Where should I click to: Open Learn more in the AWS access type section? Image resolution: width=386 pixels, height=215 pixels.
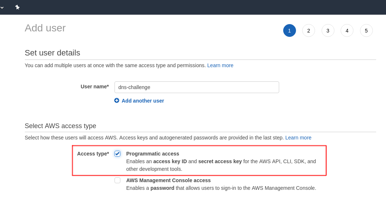298,138
